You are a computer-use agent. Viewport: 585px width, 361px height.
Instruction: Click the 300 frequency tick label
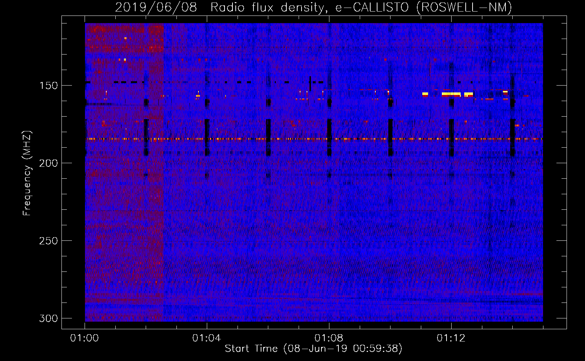[48, 318]
